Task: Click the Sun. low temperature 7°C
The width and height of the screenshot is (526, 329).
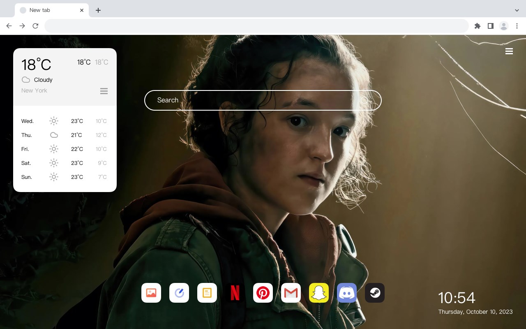Action: tap(102, 177)
